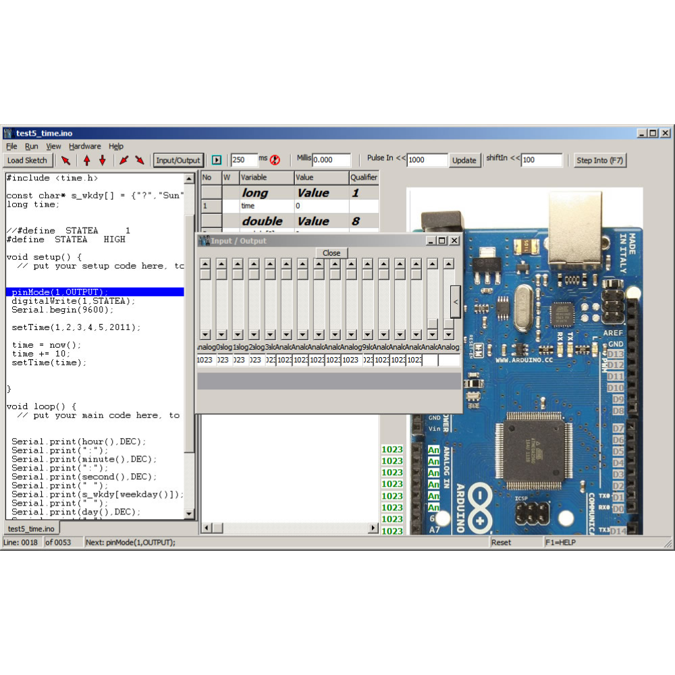This screenshot has height=675, width=675.
Task: Click the No column header
Action: (x=211, y=178)
